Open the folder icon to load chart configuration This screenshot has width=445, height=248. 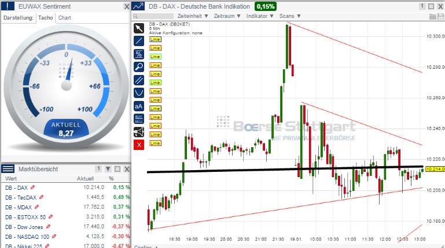(x=432, y=16)
